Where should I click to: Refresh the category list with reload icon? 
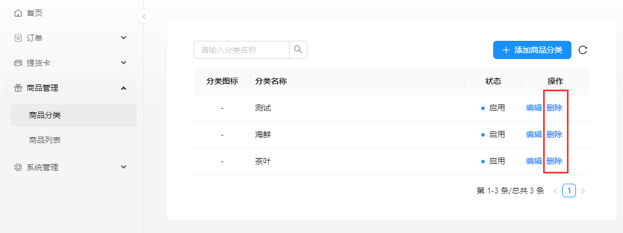pos(583,50)
